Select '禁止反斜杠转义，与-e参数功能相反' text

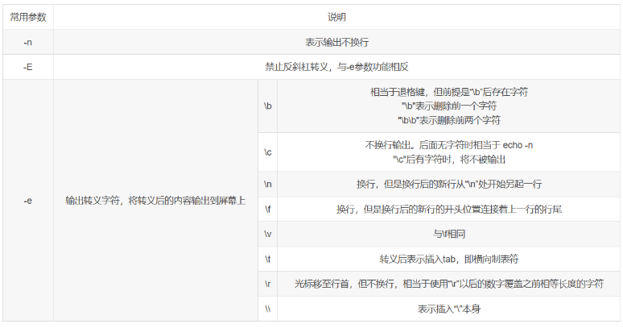[336, 67]
